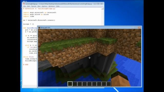The height and width of the screenshot is (92, 164).
Task: Open the Windows menu in IDLE
Action: (52, 6)
